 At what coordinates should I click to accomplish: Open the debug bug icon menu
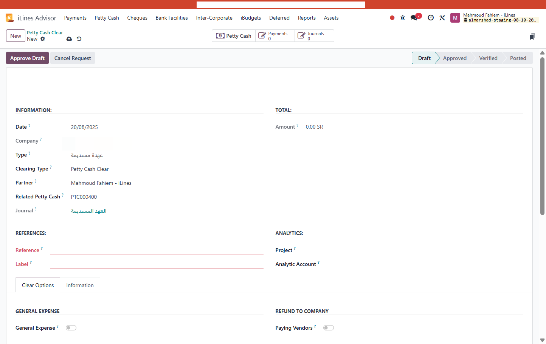(403, 18)
